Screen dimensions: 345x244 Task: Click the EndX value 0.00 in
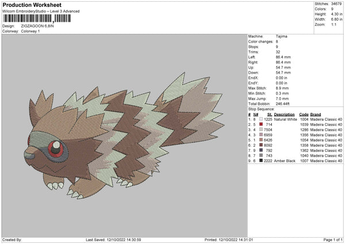[x=281, y=78]
